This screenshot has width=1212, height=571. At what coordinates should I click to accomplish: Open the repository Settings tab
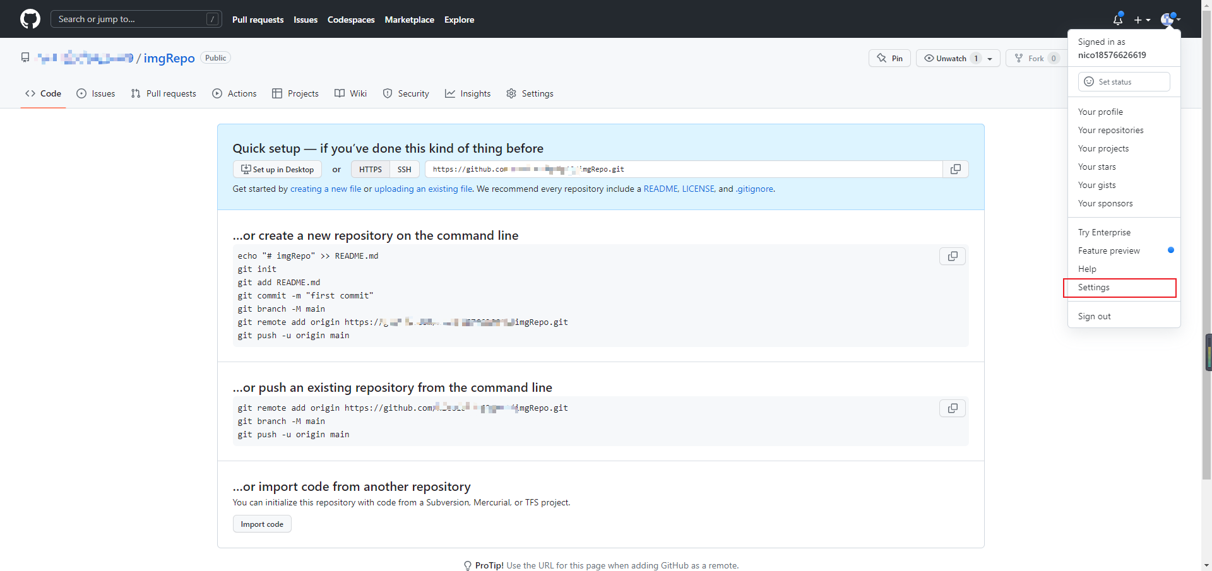530,93
